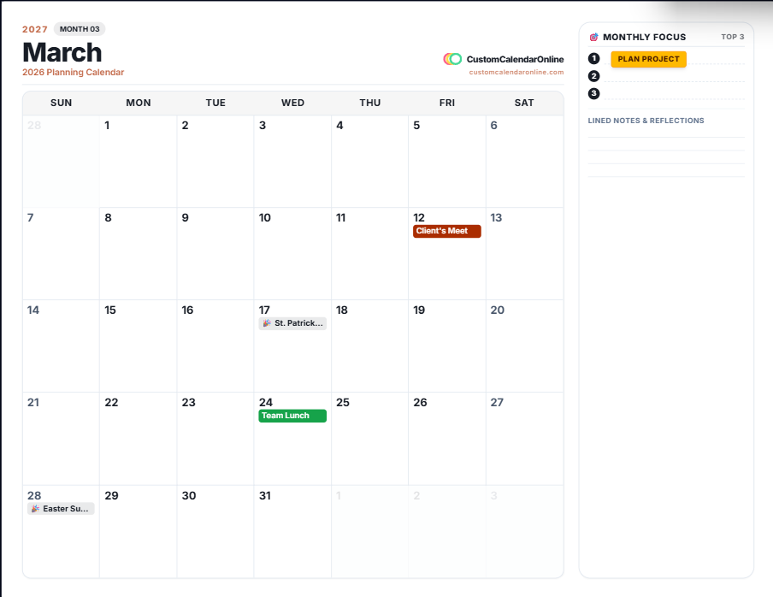The width and height of the screenshot is (773, 597).
Task: Open the Easter Su... holiday entry
Action: 61,509
